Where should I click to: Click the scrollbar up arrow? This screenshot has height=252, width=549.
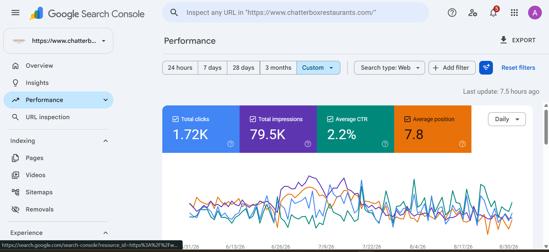coord(546,105)
